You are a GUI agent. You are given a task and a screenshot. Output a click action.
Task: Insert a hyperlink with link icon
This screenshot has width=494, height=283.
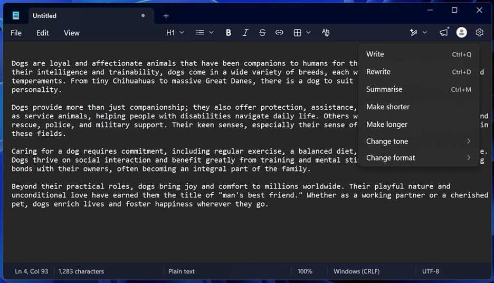point(279,32)
